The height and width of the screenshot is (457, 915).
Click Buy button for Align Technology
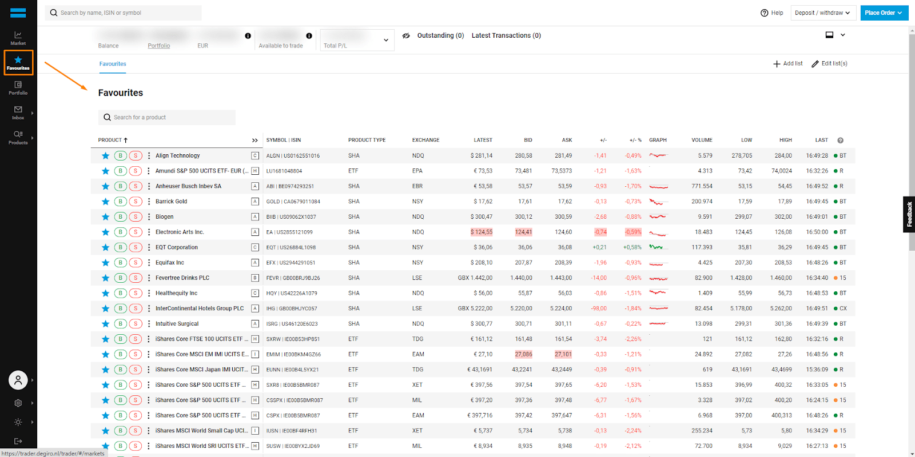(120, 155)
